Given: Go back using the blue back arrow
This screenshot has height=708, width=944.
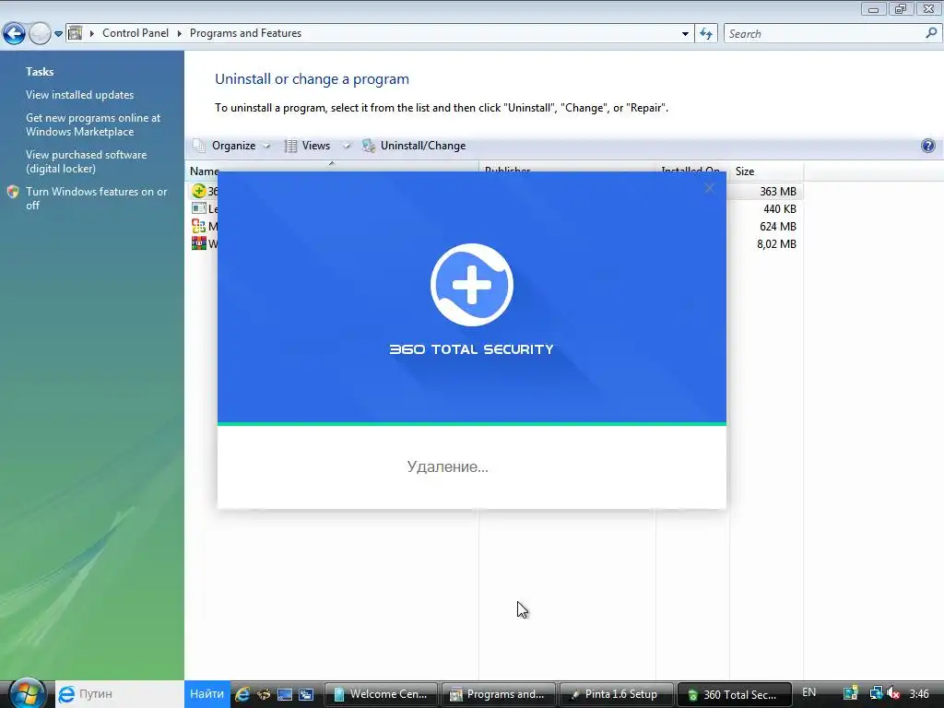Looking at the screenshot, I should click(x=15, y=34).
